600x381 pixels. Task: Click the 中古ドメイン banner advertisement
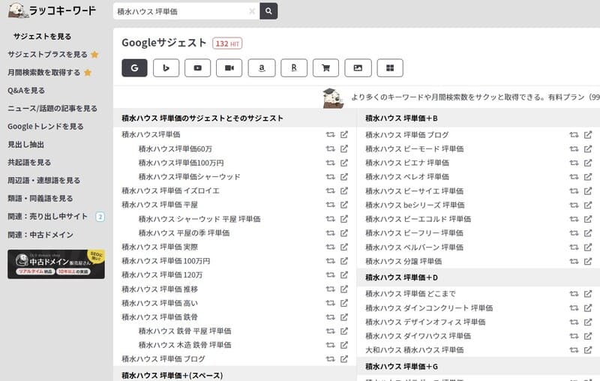(x=55, y=264)
